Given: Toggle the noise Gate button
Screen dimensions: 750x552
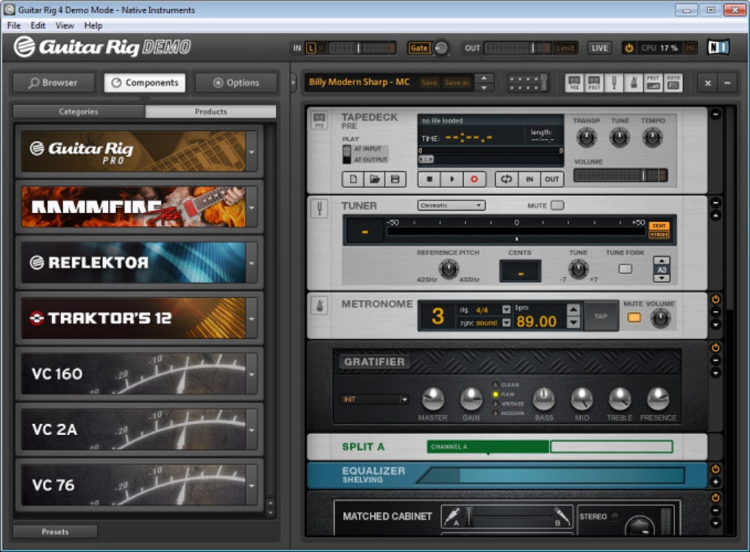Looking at the screenshot, I should (419, 48).
